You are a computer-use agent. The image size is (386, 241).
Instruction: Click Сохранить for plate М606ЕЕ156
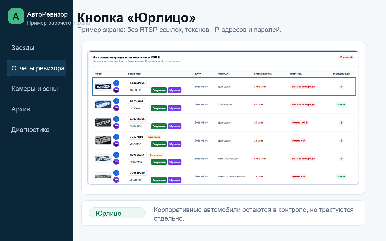pos(159,162)
